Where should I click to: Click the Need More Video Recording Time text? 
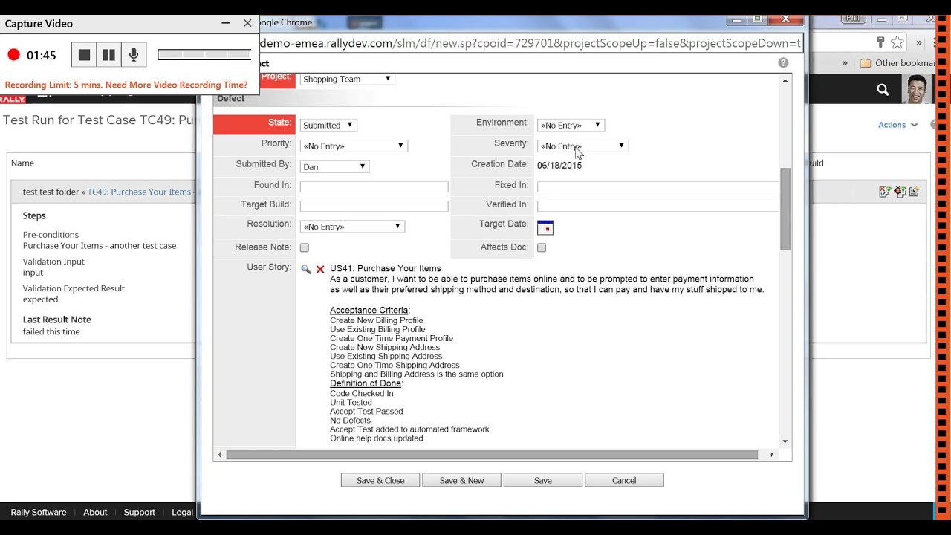pyautogui.click(x=176, y=85)
